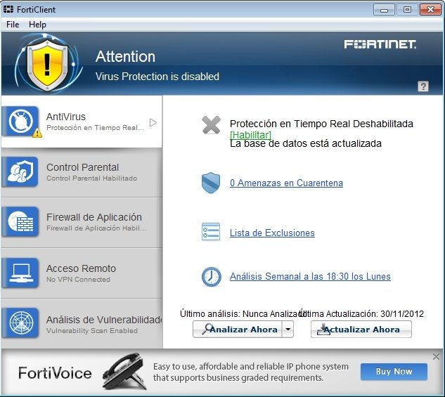Expand AntiVirus with the arrow chevron
This screenshot has height=397, width=445.
153,122
